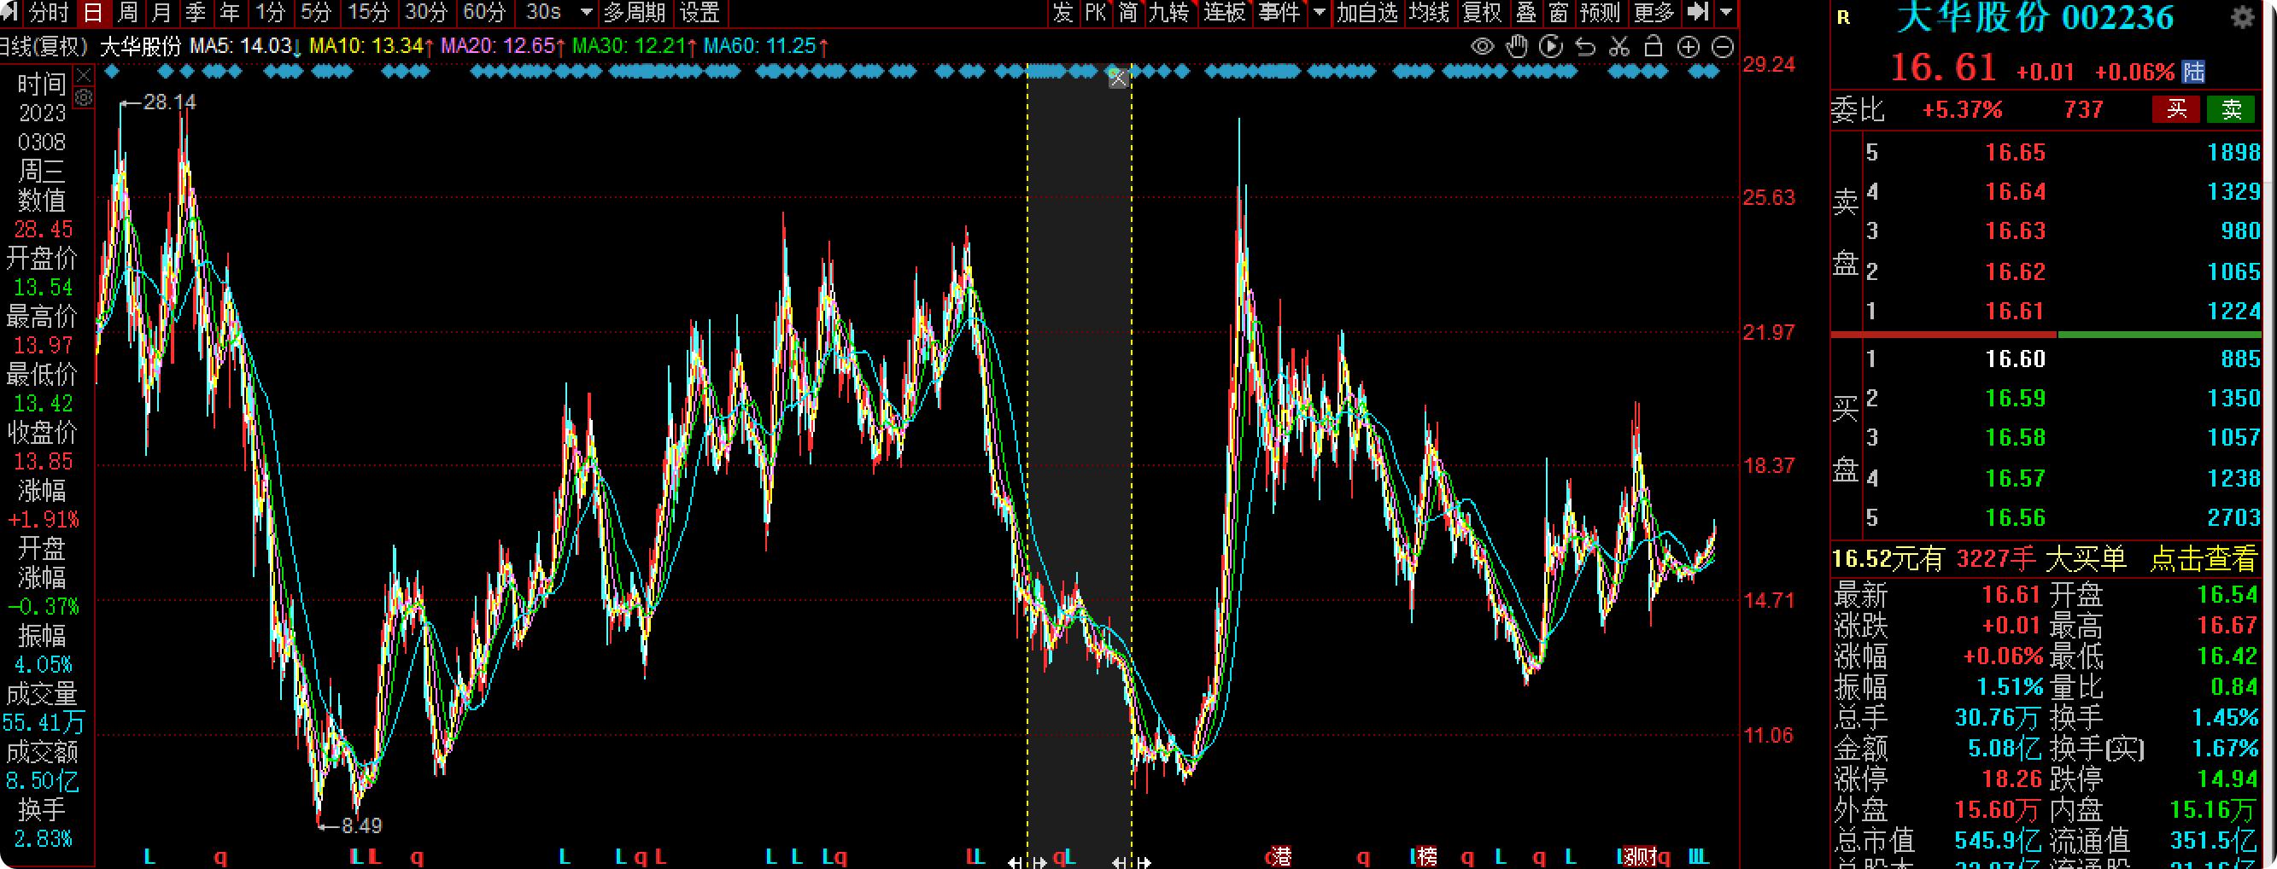Switch to the 30分 chart period
This screenshot has height=869, width=2277.
click(426, 12)
